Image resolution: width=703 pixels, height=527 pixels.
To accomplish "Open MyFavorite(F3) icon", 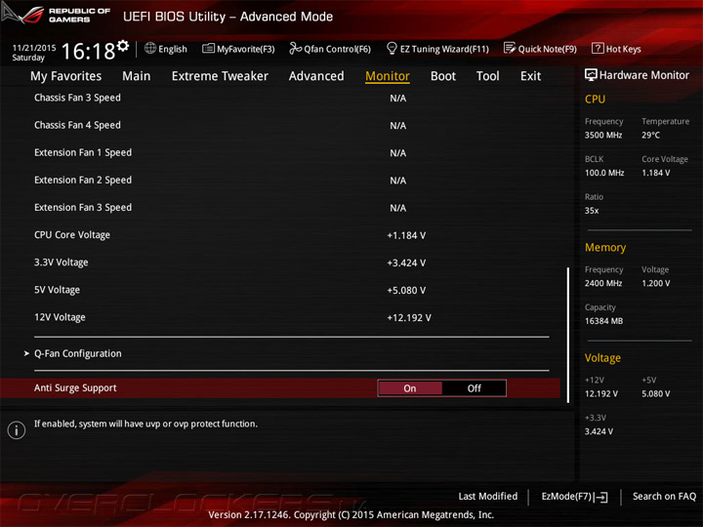I will pos(208,48).
